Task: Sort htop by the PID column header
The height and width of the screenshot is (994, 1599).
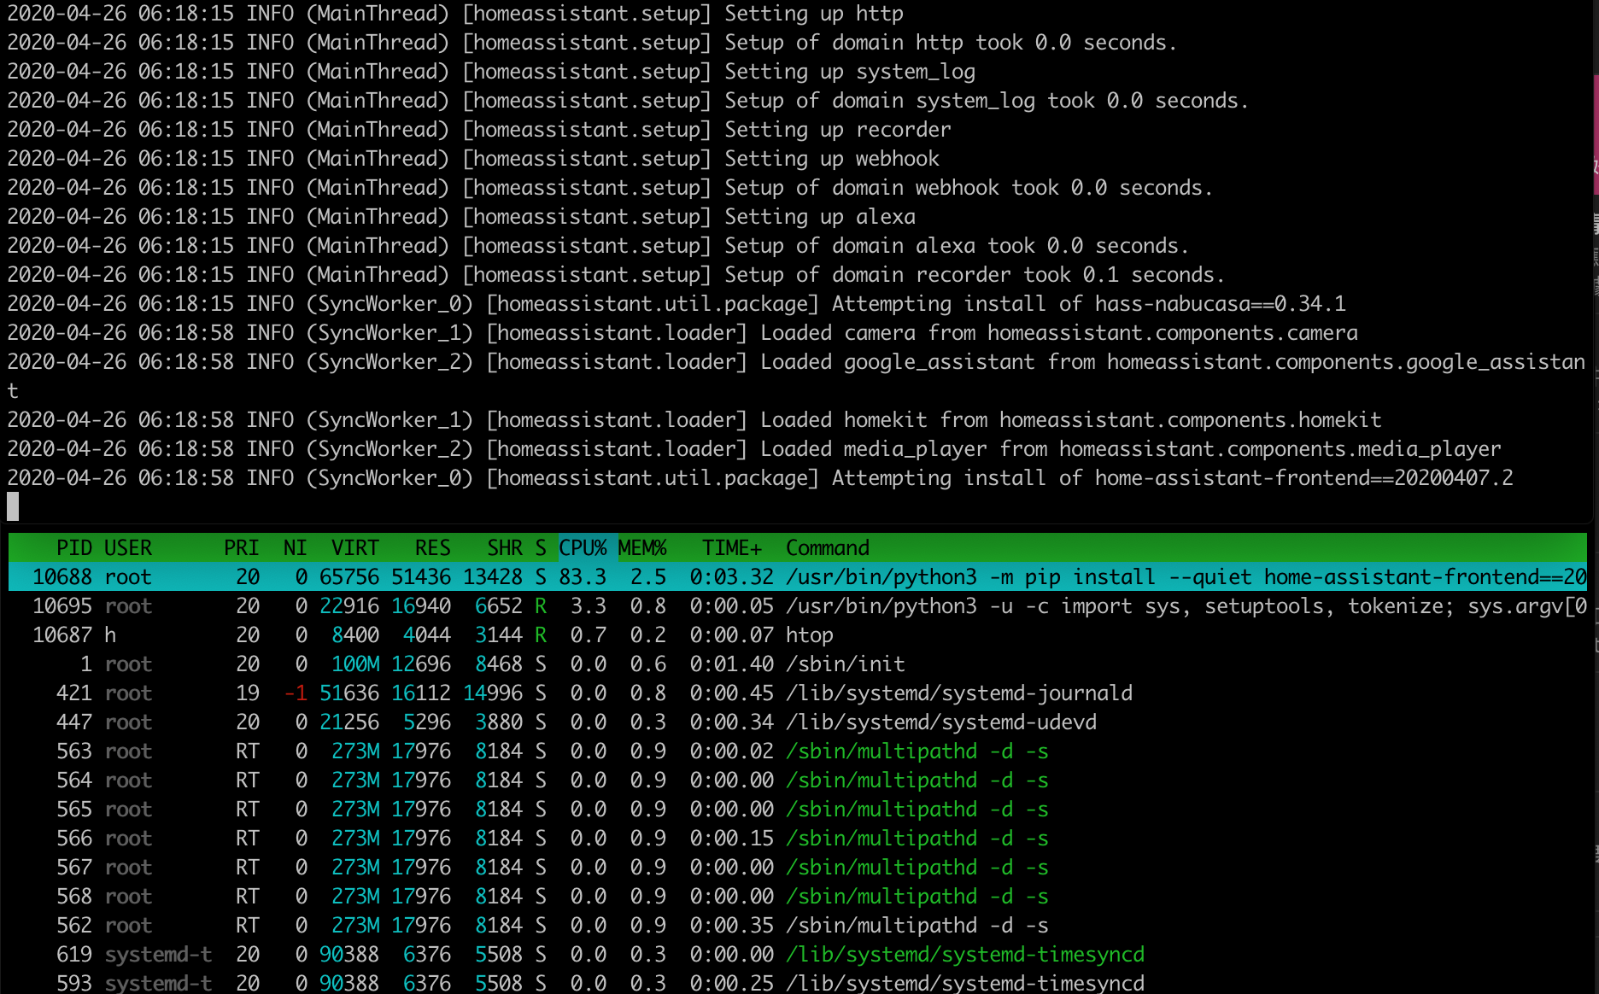Action: point(74,547)
